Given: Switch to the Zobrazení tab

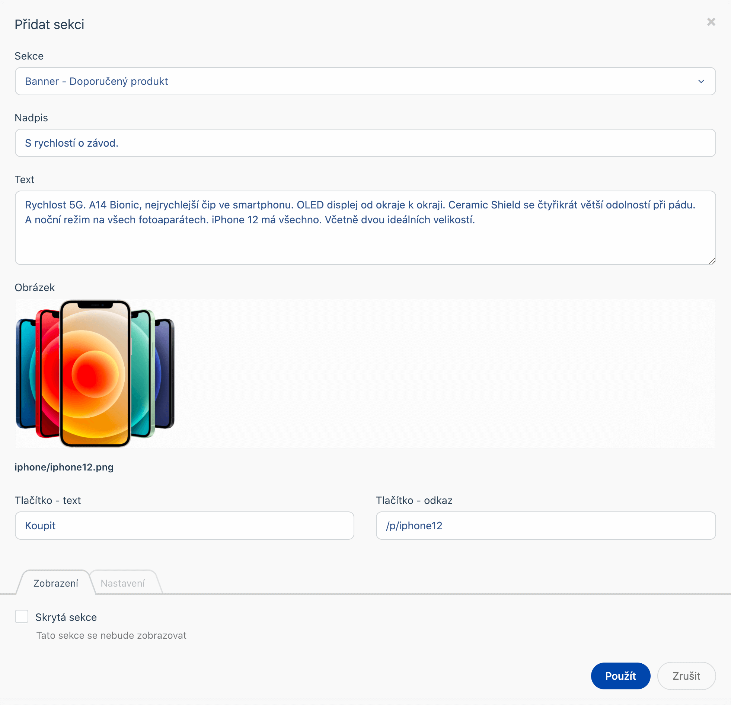Looking at the screenshot, I should click(x=56, y=583).
